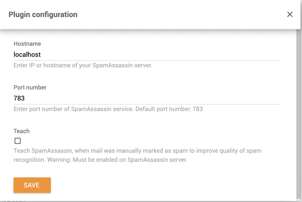
Task: Toggle SpamAssassin teaching mode
Action: (x=18, y=141)
